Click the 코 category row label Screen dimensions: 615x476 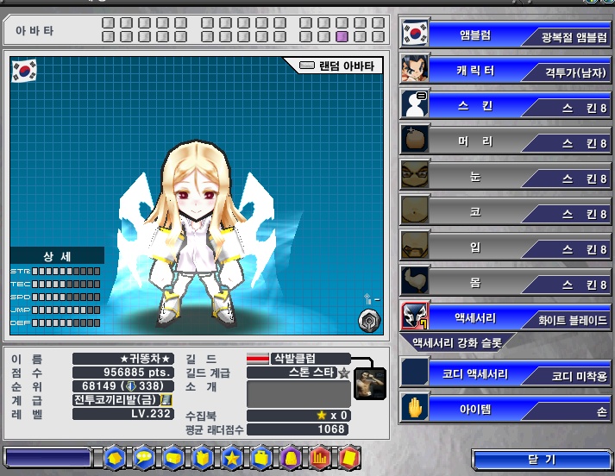click(x=475, y=212)
